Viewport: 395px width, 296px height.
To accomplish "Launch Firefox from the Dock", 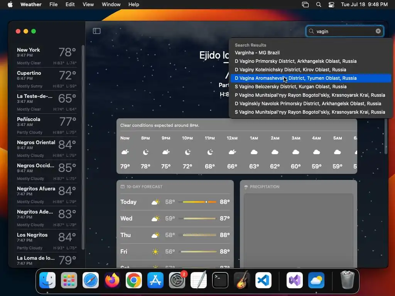I will coord(112,280).
